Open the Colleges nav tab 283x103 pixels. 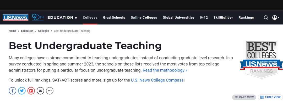(90, 18)
